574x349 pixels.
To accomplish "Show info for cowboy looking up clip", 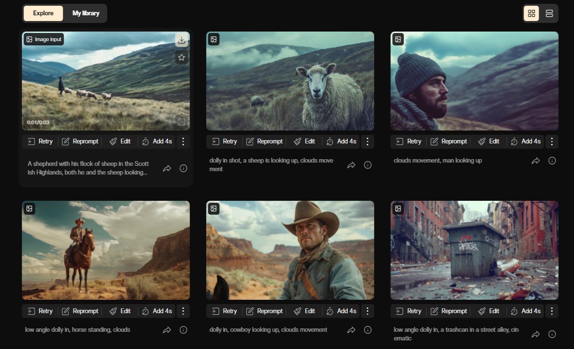I will click(368, 330).
